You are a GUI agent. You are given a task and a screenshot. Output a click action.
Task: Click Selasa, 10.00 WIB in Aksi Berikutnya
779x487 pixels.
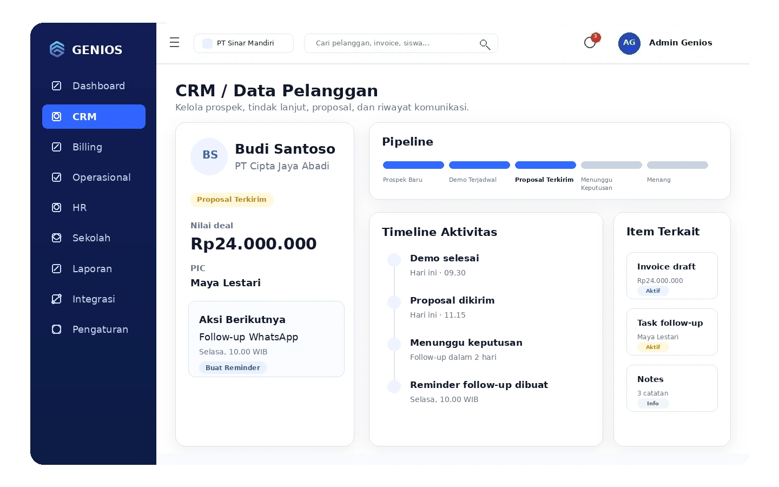[x=233, y=352]
